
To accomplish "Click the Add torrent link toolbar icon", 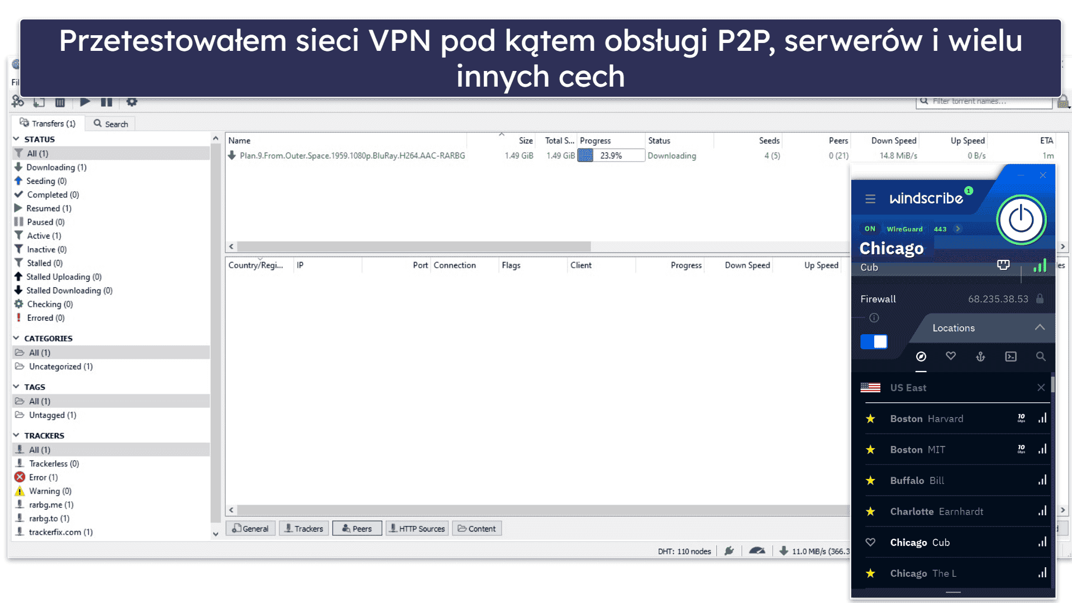I will point(18,102).
